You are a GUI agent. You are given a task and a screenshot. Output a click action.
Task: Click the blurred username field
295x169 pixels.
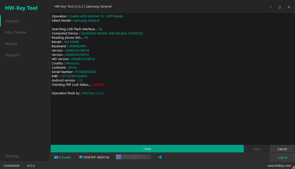coord(133,157)
